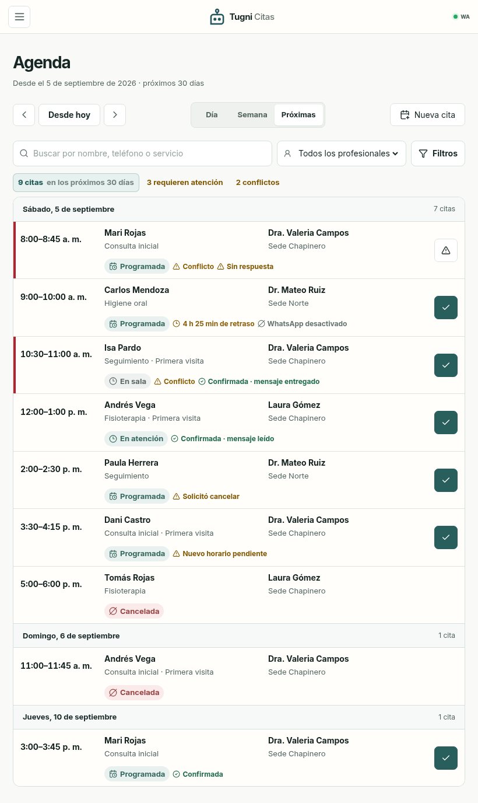Switch to the Semana view tab
Image resolution: width=478 pixels, height=803 pixels.
click(252, 115)
